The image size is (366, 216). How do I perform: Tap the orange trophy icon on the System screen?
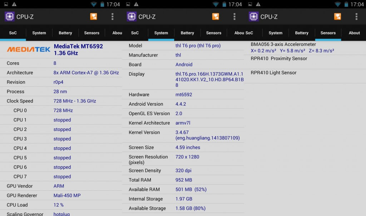216,17
